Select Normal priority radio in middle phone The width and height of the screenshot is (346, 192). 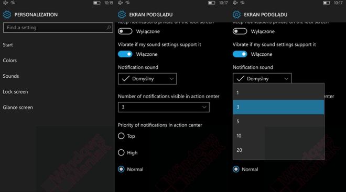coord(121,169)
